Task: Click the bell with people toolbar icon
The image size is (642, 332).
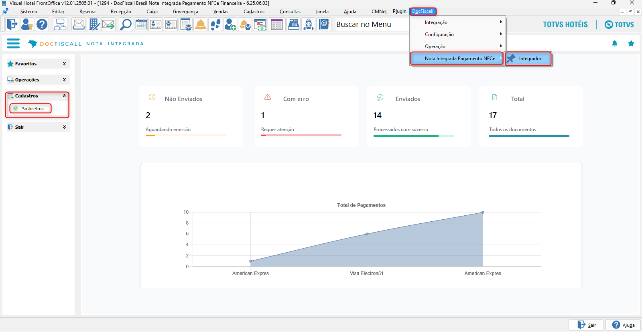Action: point(245,24)
